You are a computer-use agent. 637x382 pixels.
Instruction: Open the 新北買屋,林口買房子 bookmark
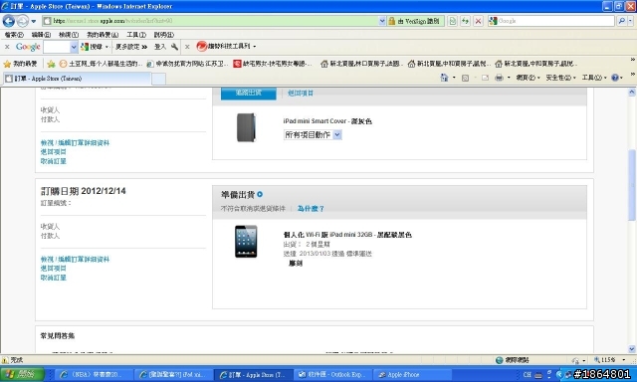[361, 64]
